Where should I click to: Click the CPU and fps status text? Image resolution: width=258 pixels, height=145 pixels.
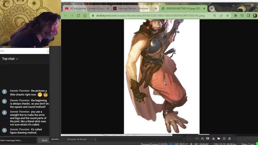click(225, 144)
